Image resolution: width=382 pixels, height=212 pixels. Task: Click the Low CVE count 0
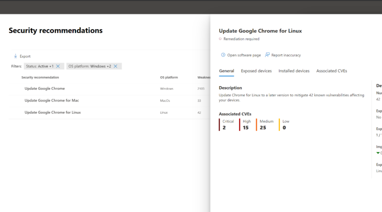point(284,128)
